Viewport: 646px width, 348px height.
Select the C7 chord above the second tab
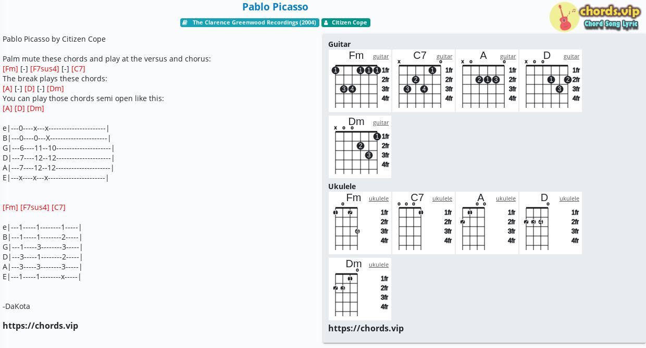[x=58, y=207]
